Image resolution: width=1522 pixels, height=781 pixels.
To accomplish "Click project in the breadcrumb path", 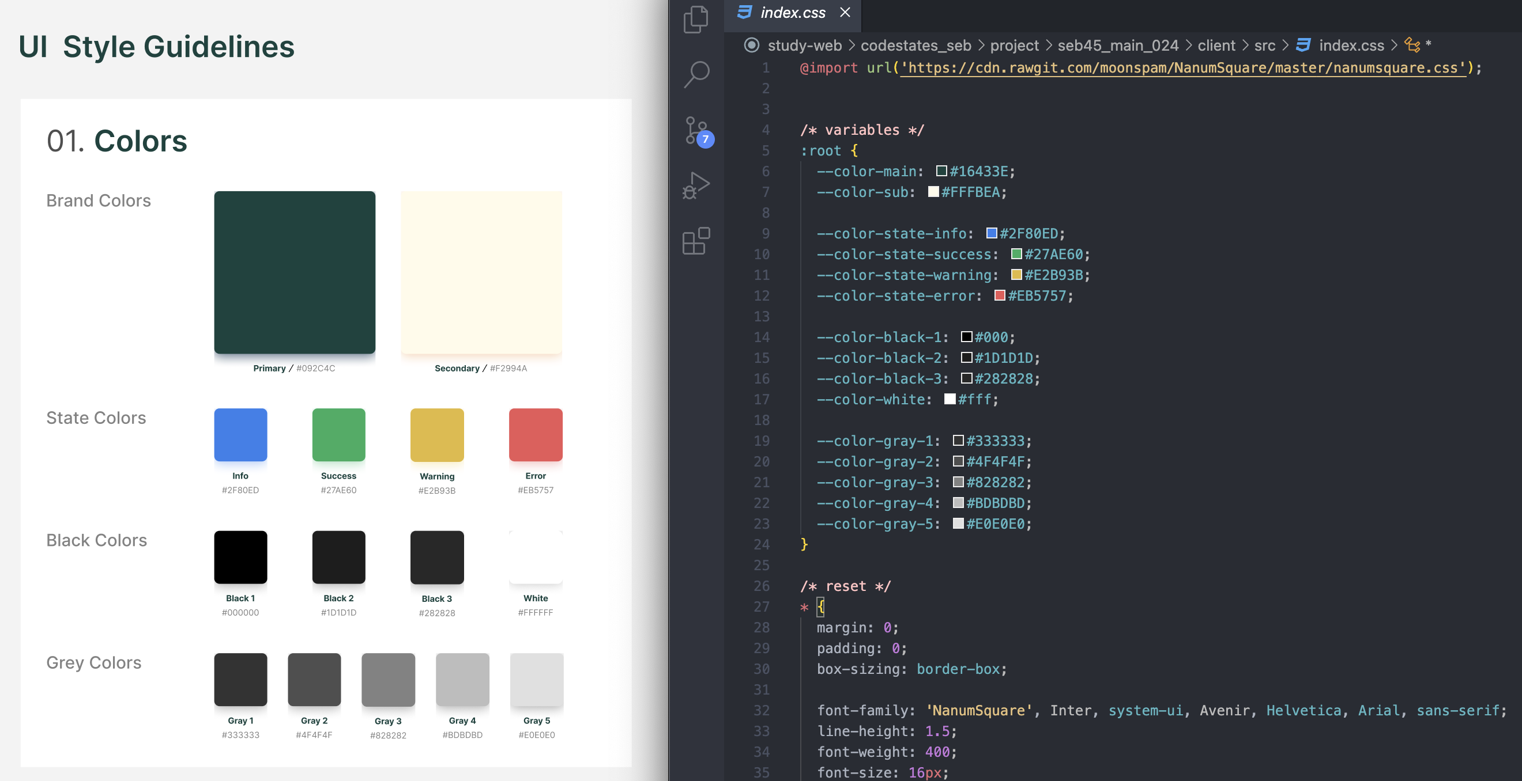I will [x=1014, y=46].
